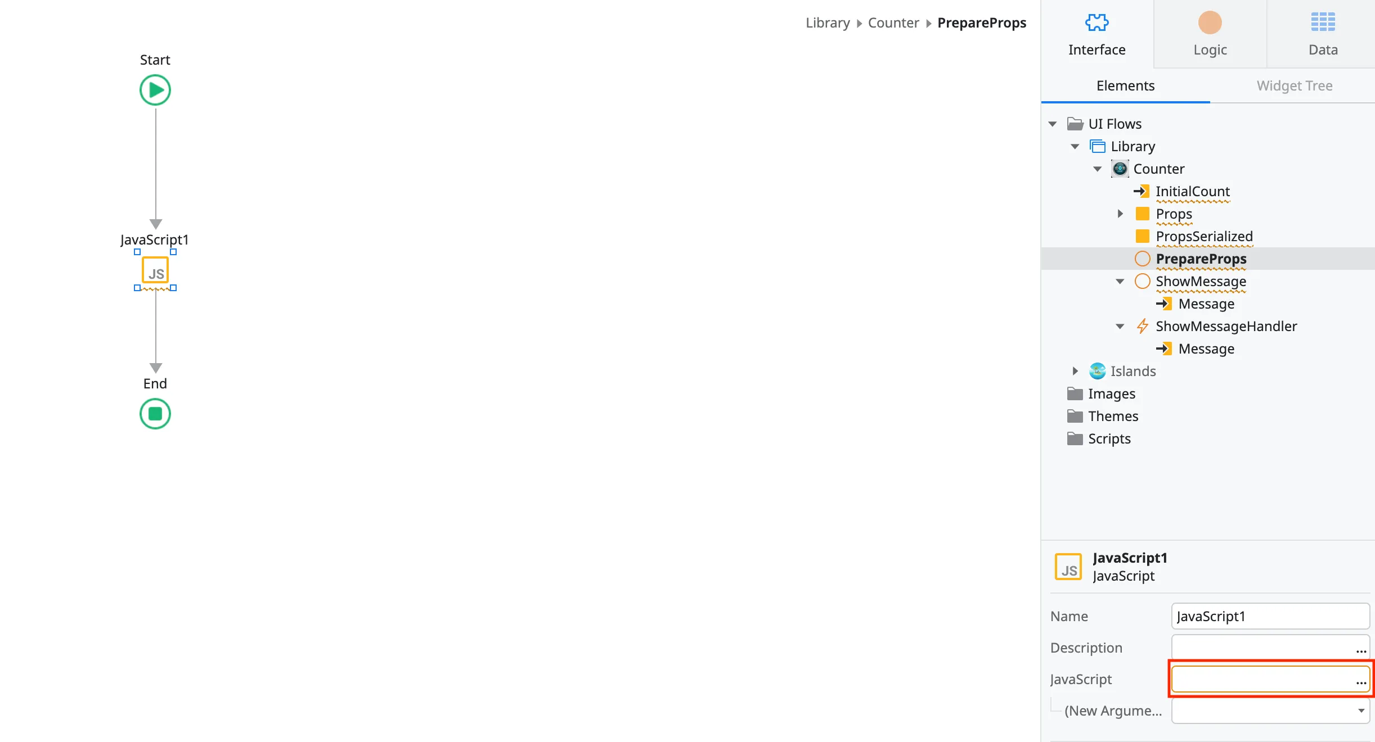Switch to the Widget Tree tab
The image size is (1375, 742).
1294,85
